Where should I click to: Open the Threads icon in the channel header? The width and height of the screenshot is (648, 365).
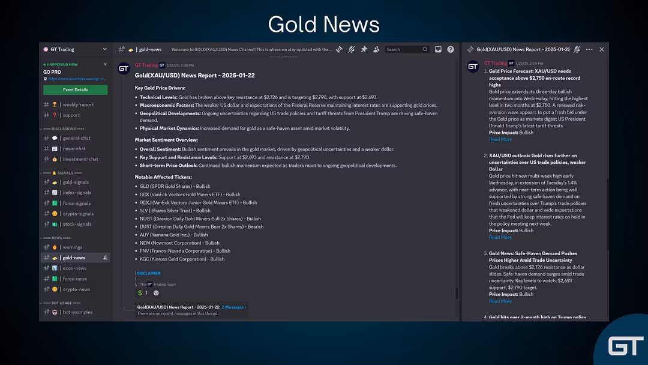click(x=339, y=49)
